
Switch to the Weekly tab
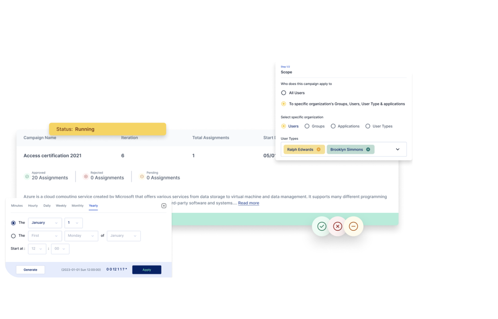pyautogui.click(x=61, y=206)
